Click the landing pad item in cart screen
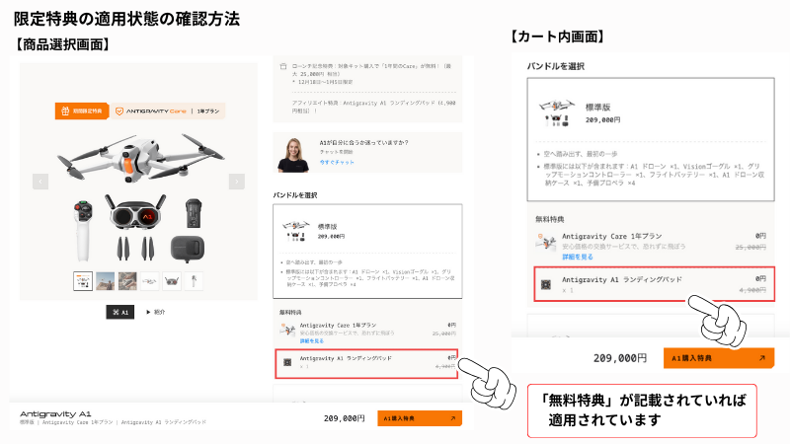The height and width of the screenshot is (444, 790). click(x=654, y=284)
